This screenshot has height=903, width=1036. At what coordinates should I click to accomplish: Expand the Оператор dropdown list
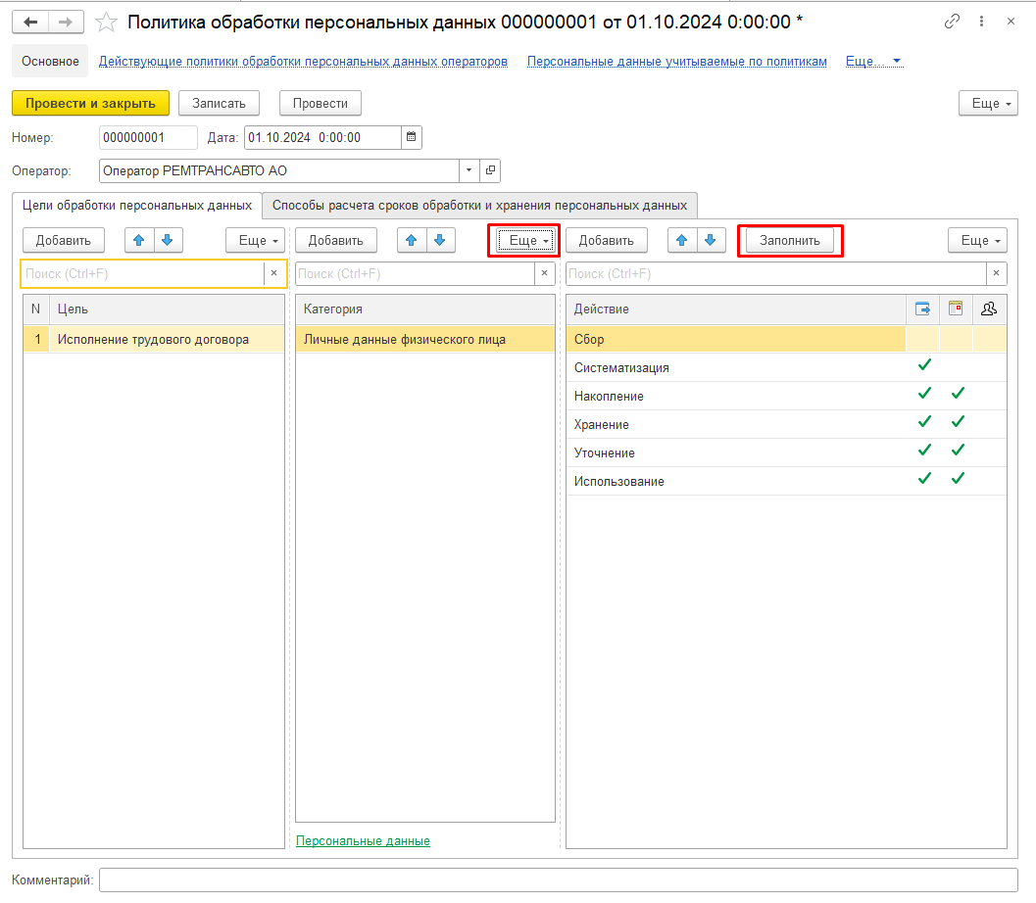pyautogui.click(x=469, y=170)
